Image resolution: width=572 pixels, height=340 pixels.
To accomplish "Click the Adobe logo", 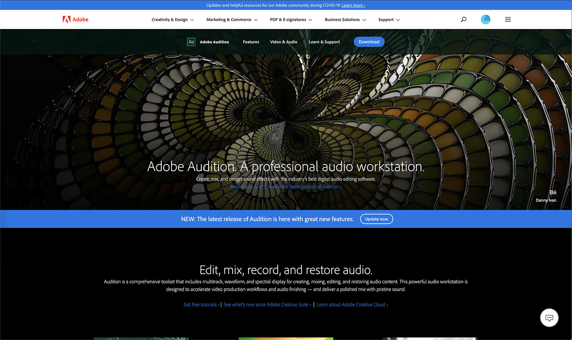I will pos(75,19).
